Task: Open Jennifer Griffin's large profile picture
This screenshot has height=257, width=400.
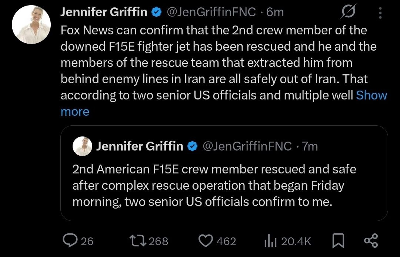Action: click(x=31, y=24)
